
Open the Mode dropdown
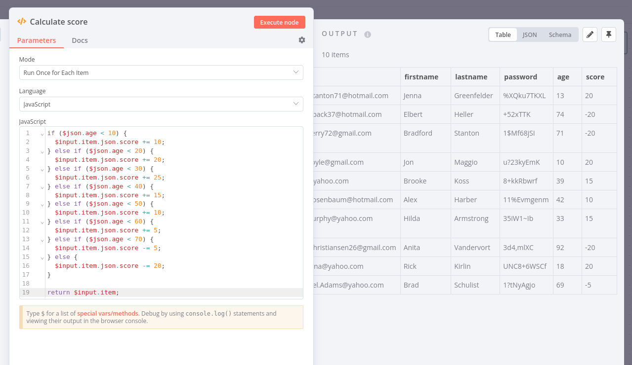tap(161, 73)
